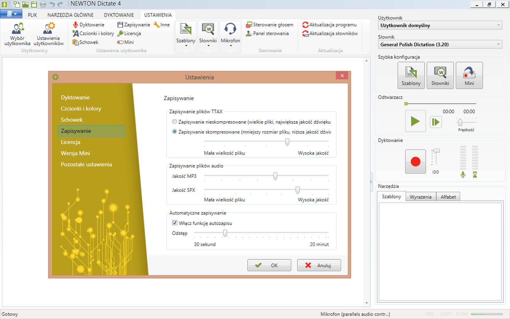Viewport: 510px width, 319px height.
Task: Switch to Wyrażenia tab in Narzędzia
Action: click(x=420, y=197)
